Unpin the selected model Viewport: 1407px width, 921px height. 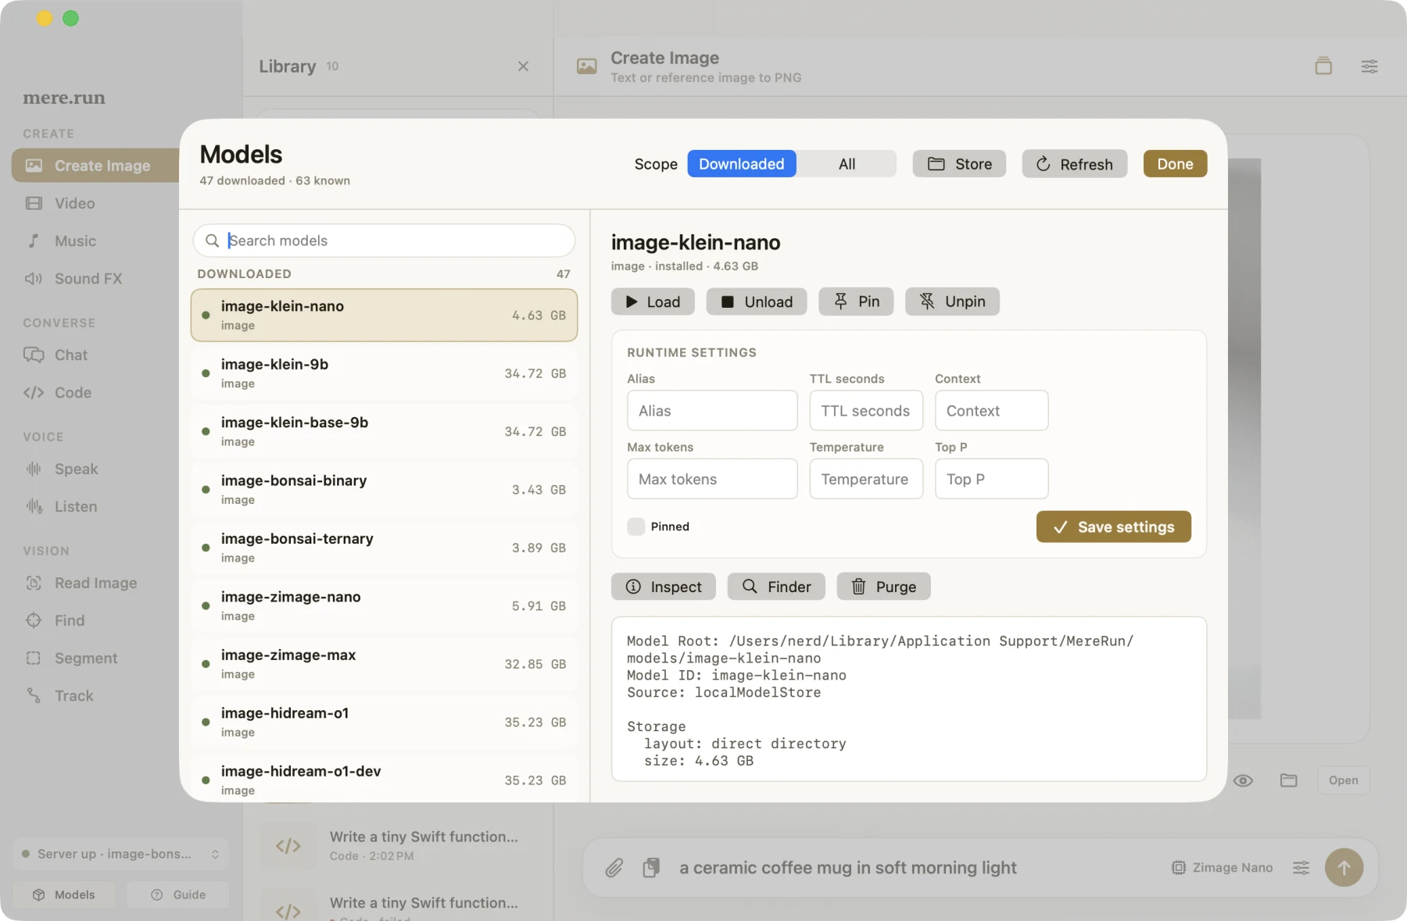[x=952, y=302]
